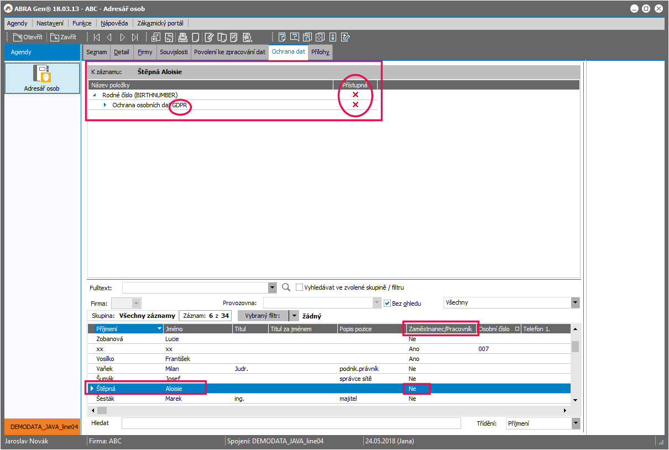
Task: Open the Třídění 'Příjmení' dropdown
Action: point(576,423)
